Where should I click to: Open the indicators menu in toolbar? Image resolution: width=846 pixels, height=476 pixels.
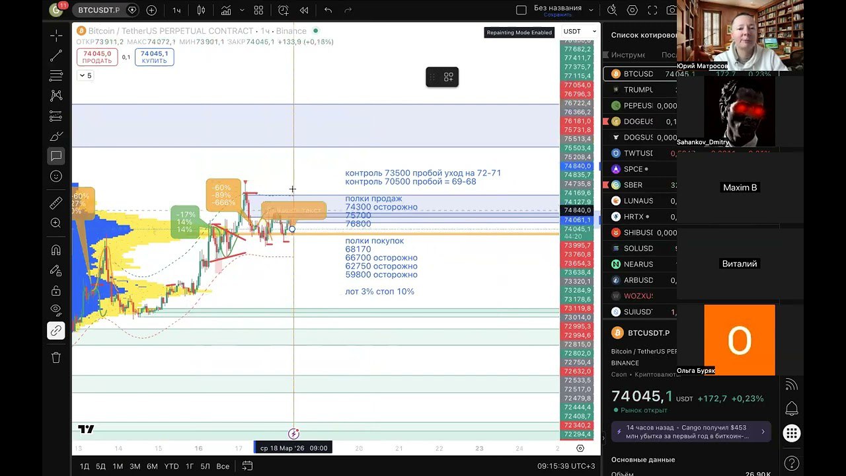click(x=227, y=10)
